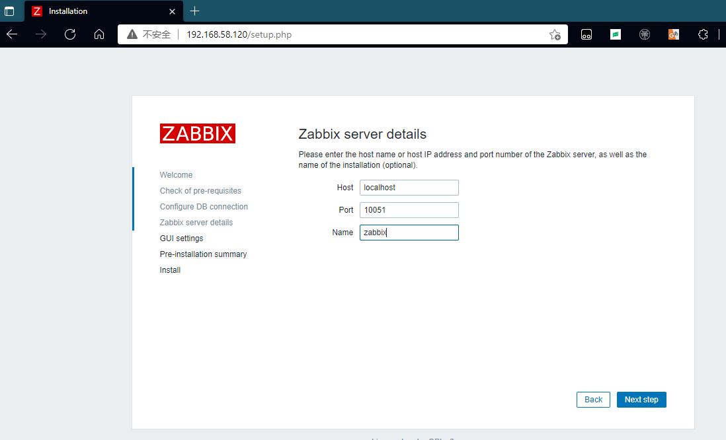Click Configure DB connection step
Image resolution: width=726 pixels, height=440 pixels.
204,206
